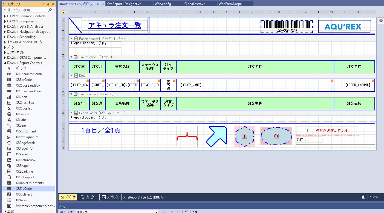Switch to the プレビュー view
The width and height of the screenshot is (384, 213).
89,197
